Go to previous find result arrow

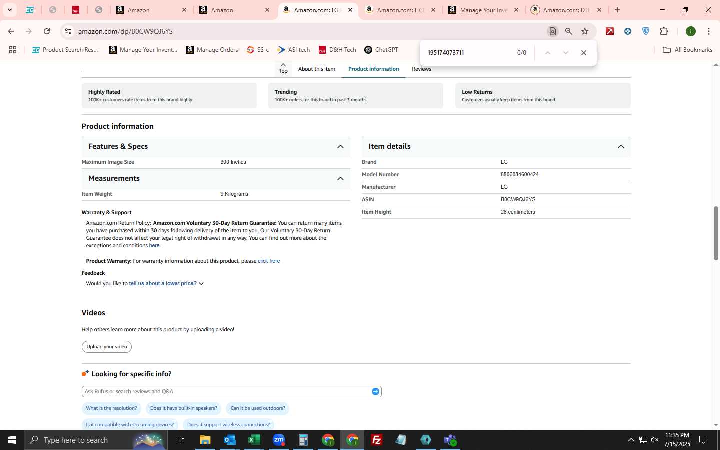[548, 53]
